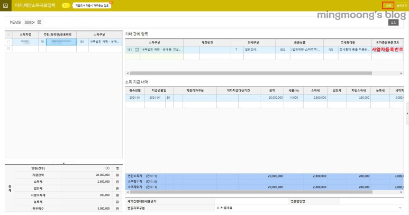
Task: Select the payment day cell 30
Action: pyautogui.click(x=169, y=98)
